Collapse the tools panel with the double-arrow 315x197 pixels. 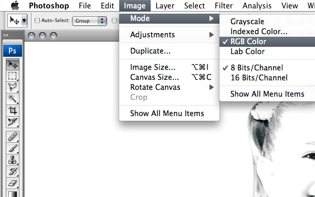pyautogui.click(x=6, y=35)
